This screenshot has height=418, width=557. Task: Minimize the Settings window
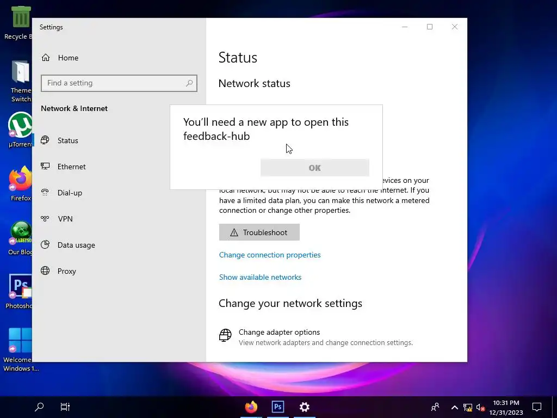pyautogui.click(x=405, y=27)
